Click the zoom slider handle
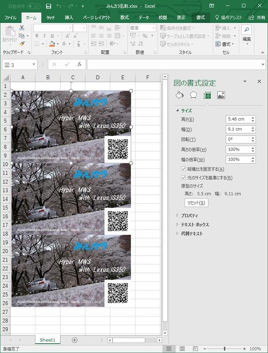The width and height of the screenshot is (268, 353). (224, 349)
